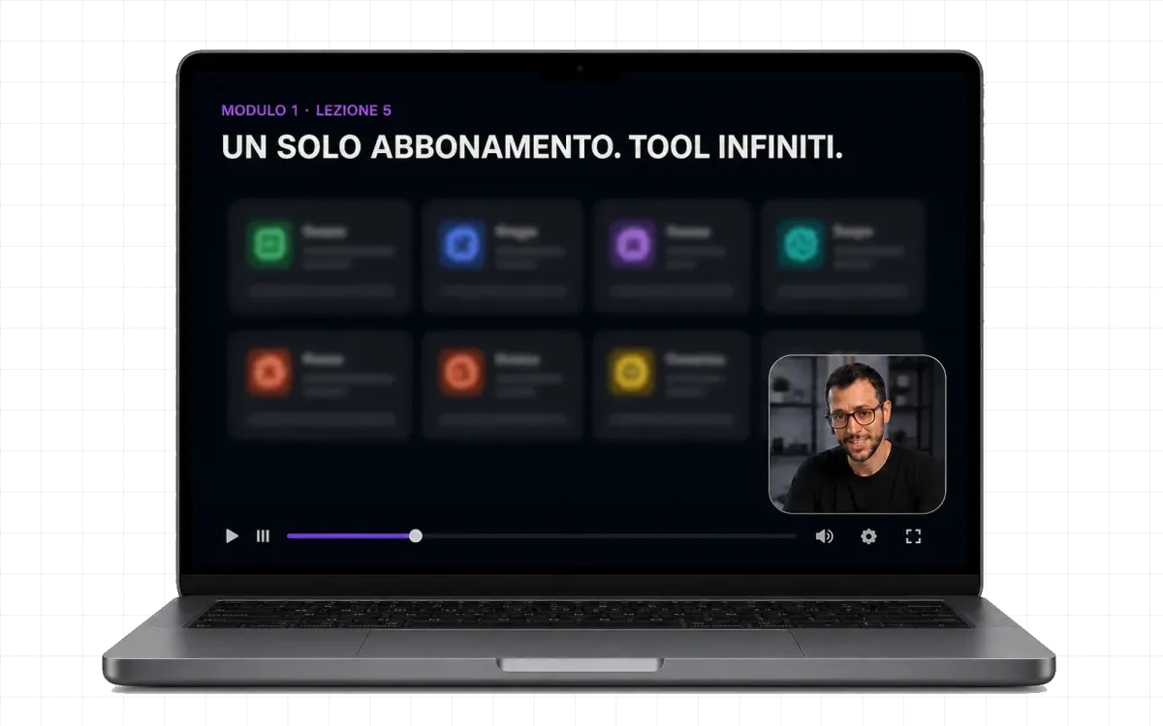The height and width of the screenshot is (726, 1163).
Task: Click the teal tool icon
Action: (801, 243)
